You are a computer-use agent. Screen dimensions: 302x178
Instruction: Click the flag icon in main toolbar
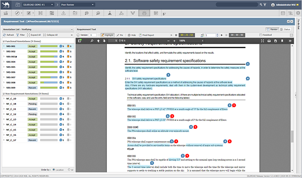coord(164,14)
